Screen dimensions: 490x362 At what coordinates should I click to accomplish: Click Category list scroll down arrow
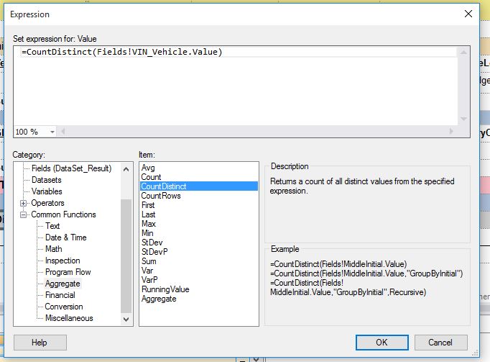coord(126,320)
